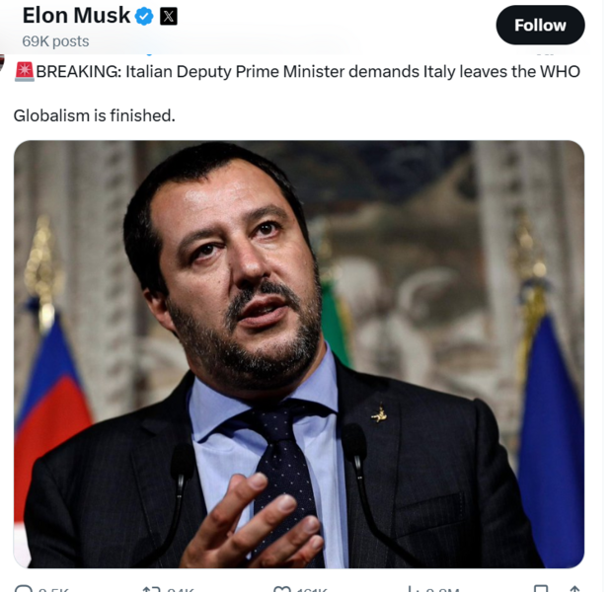
Task: Follow Elon Musk's account
Action: coord(540,25)
